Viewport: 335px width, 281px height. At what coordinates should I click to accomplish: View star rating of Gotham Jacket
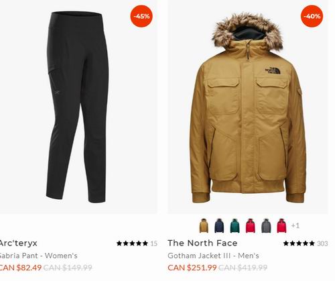click(299, 243)
